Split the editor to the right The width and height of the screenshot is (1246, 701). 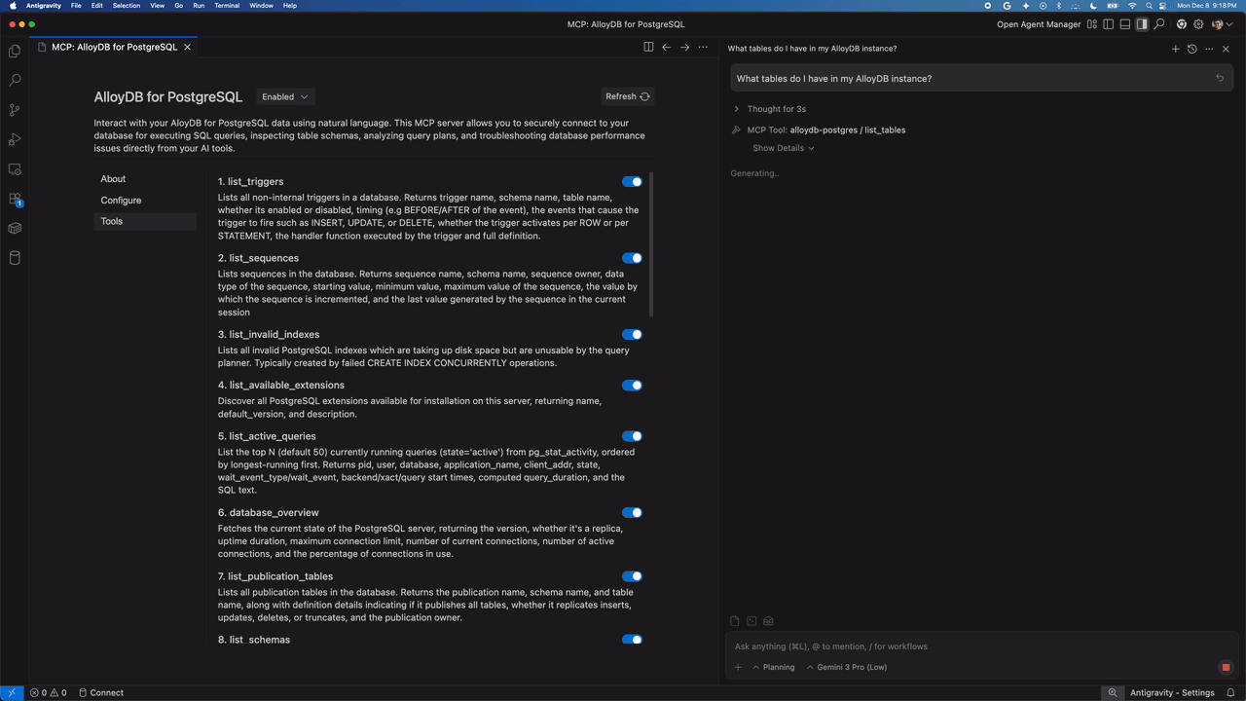[x=648, y=47]
